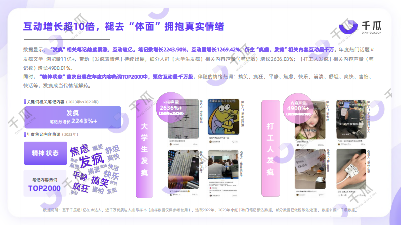This screenshot has height=225, width=401.
Task: Click the word 疯狂 in word cloud
Action: point(80,187)
